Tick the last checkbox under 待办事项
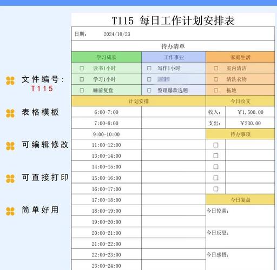The height and width of the screenshot is (270, 277). (216, 189)
